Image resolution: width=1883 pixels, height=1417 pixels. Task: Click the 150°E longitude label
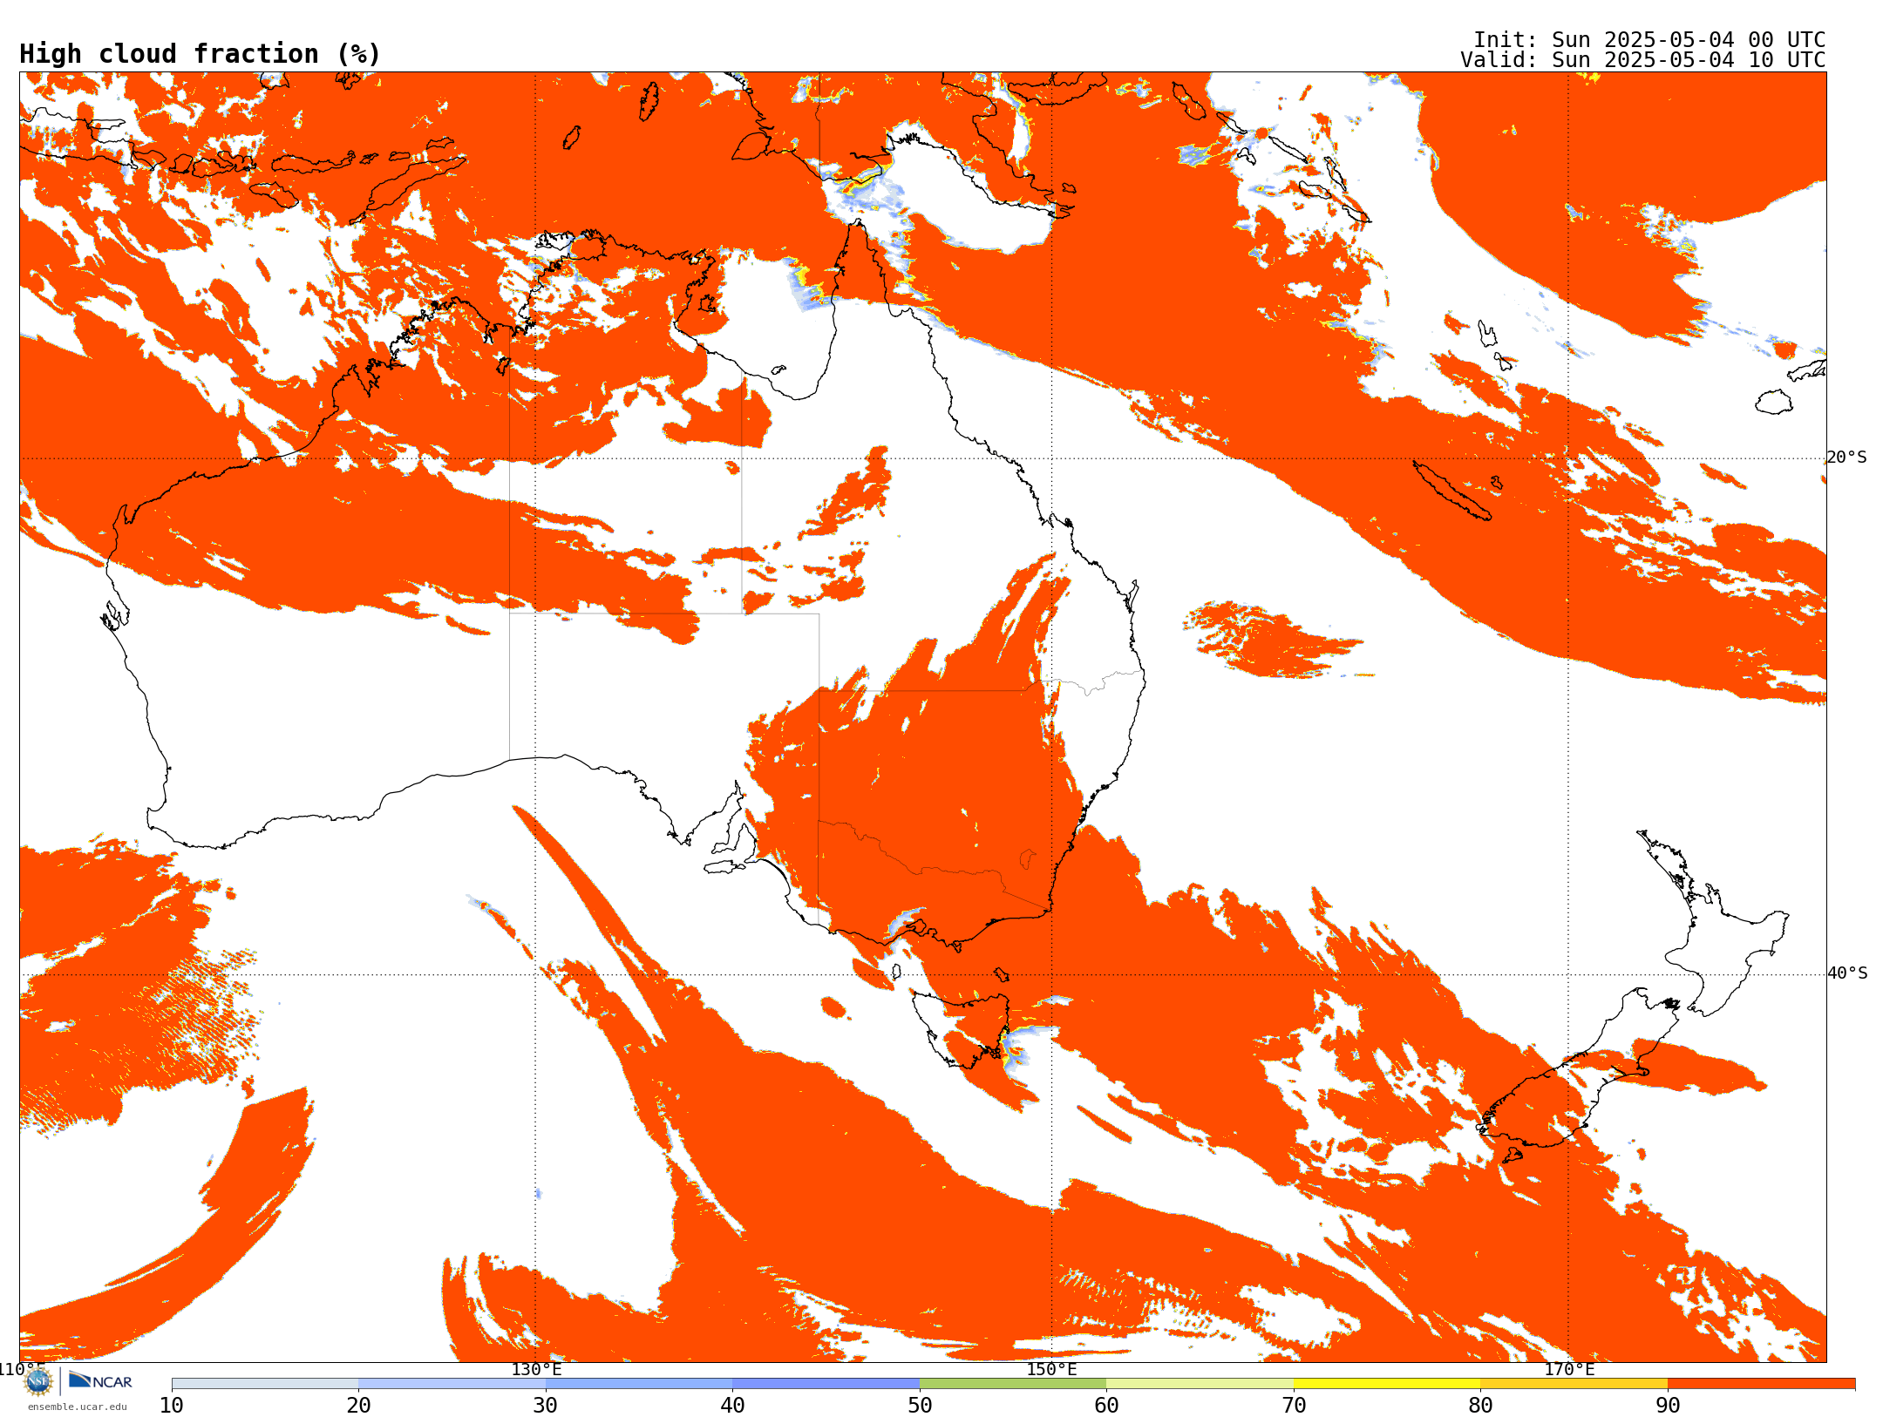(x=1051, y=1369)
